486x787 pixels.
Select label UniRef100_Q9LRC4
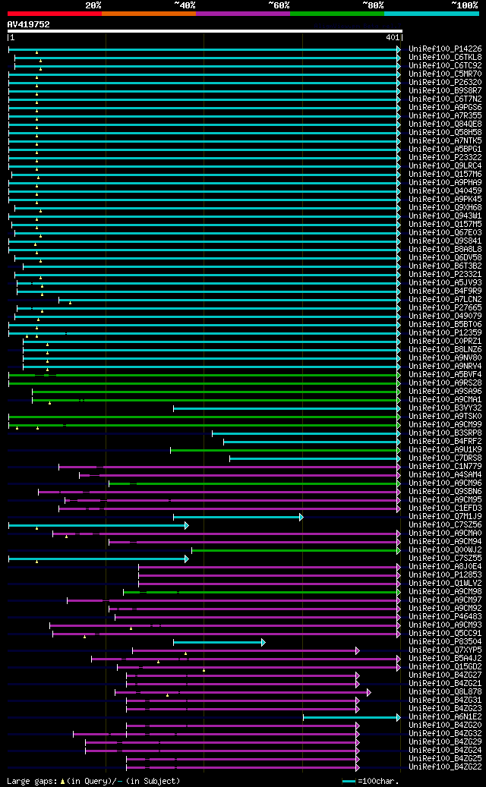pos(445,165)
